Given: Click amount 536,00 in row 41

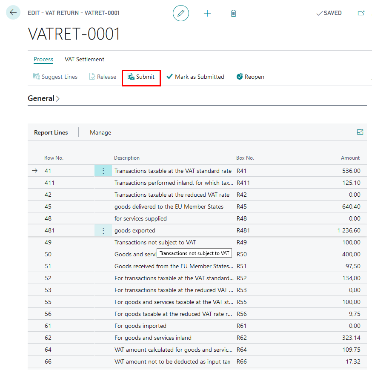Looking at the screenshot, I should [x=351, y=171].
